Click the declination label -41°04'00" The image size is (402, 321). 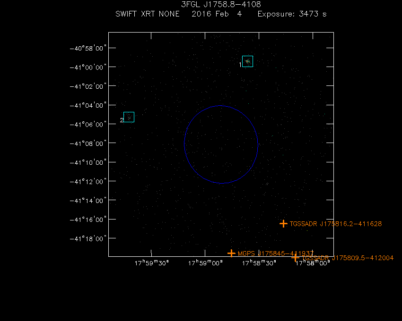(x=88, y=105)
